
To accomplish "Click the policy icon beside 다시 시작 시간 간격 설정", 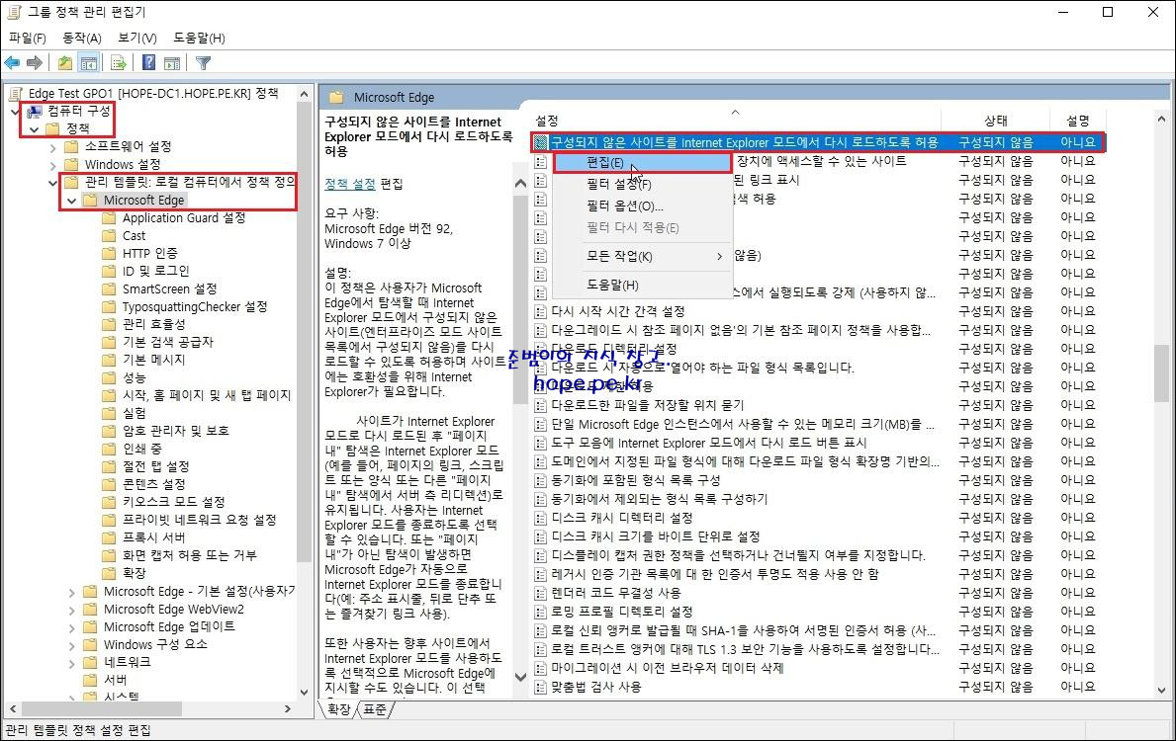I will 540,311.
